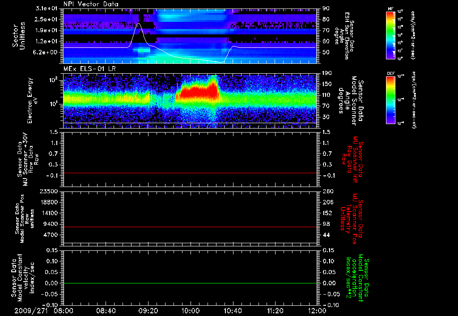
Task: Click the 9400 tick label
Action: tap(50, 224)
